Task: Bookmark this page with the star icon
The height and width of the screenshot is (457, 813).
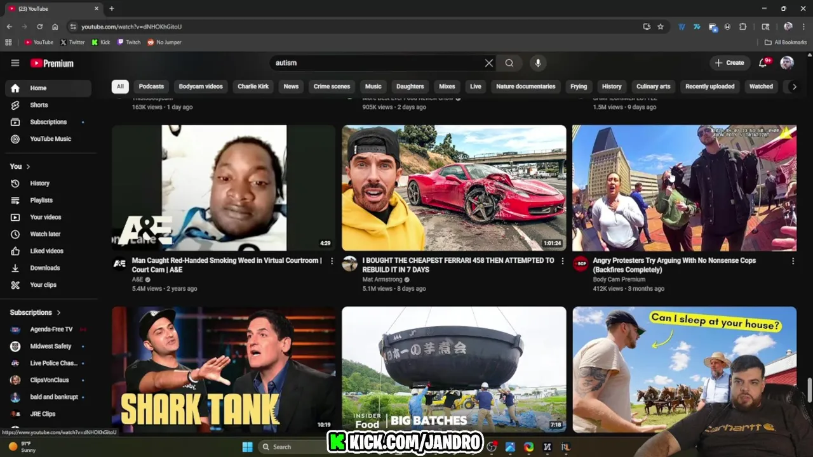Action: coord(661,27)
